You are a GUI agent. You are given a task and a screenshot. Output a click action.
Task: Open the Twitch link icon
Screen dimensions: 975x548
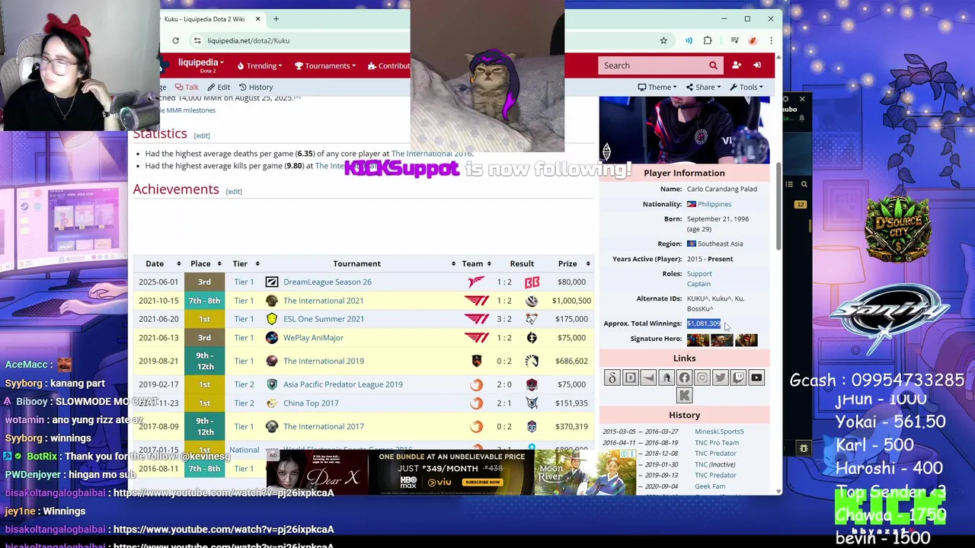738,378
